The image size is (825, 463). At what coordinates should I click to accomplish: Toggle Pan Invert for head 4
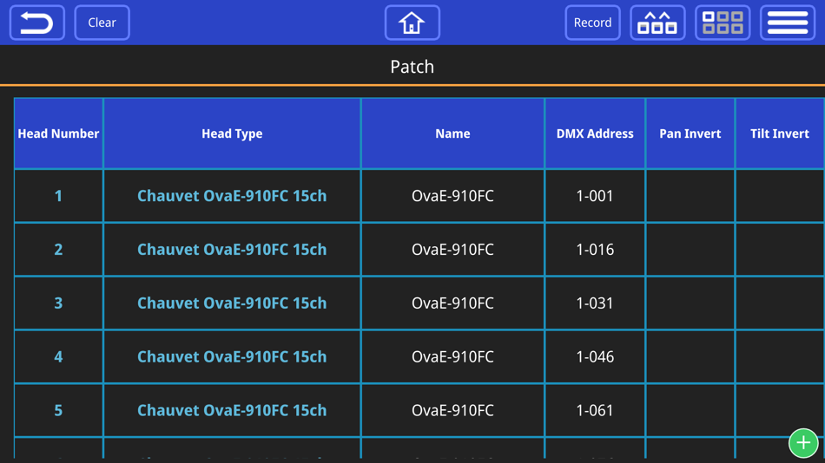(x=690, y=357)
